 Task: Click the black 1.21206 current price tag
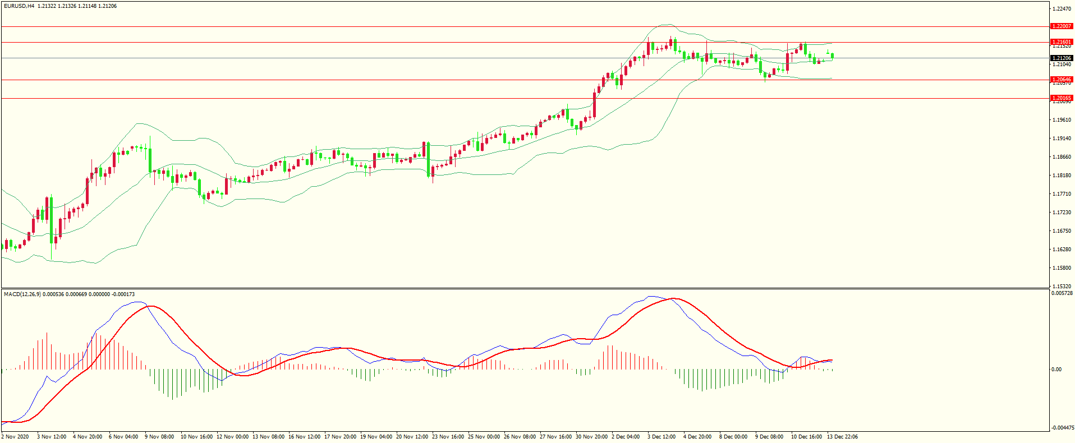pyautogui.click(x=1061, y=58)
